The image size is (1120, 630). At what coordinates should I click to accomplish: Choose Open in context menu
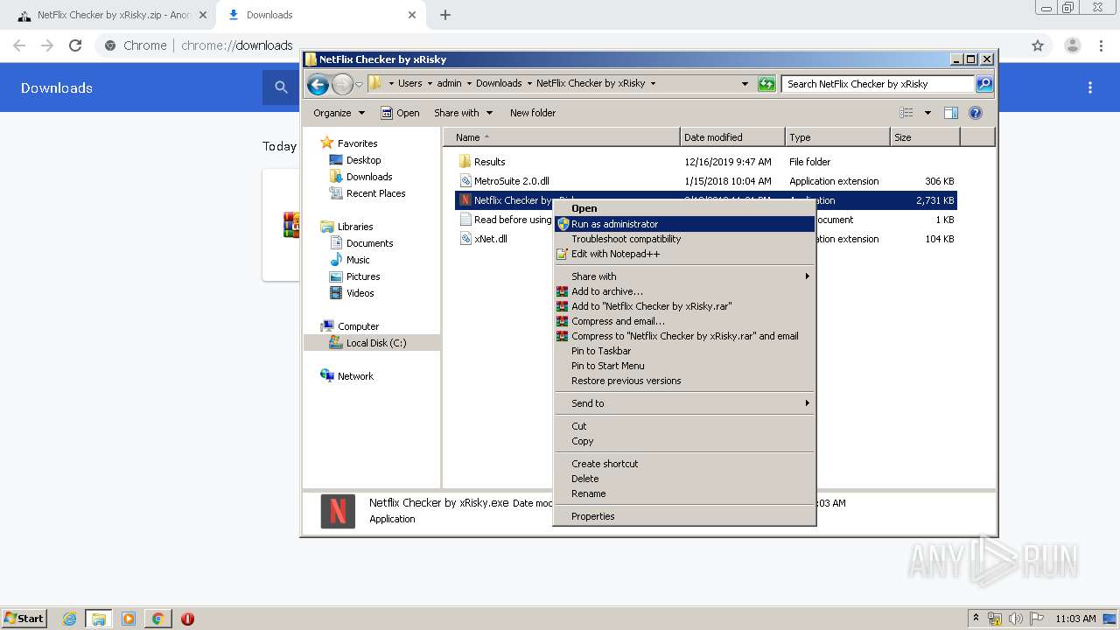pos(685,208)
